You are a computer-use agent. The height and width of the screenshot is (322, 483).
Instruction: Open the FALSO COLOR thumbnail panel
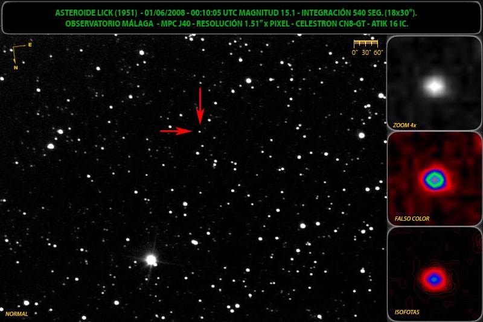(434, 178)
